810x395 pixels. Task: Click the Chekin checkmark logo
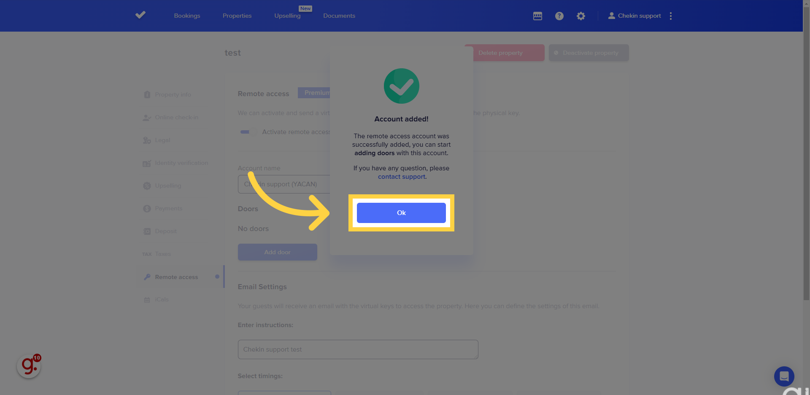140,15
